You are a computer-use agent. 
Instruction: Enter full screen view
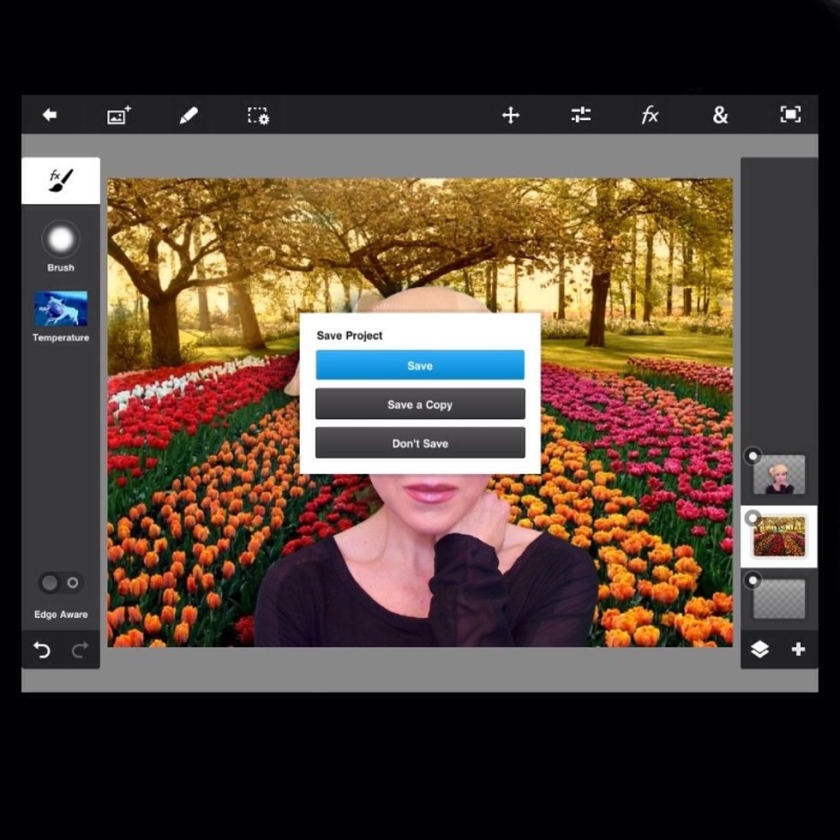[x=789, y=115]
